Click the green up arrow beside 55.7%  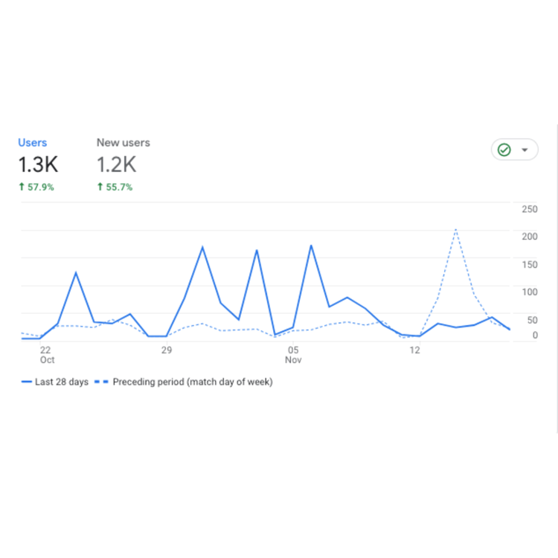point(100,187)
